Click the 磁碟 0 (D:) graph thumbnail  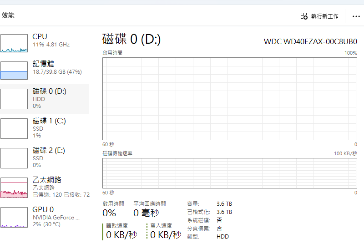(x=14, y=99)
